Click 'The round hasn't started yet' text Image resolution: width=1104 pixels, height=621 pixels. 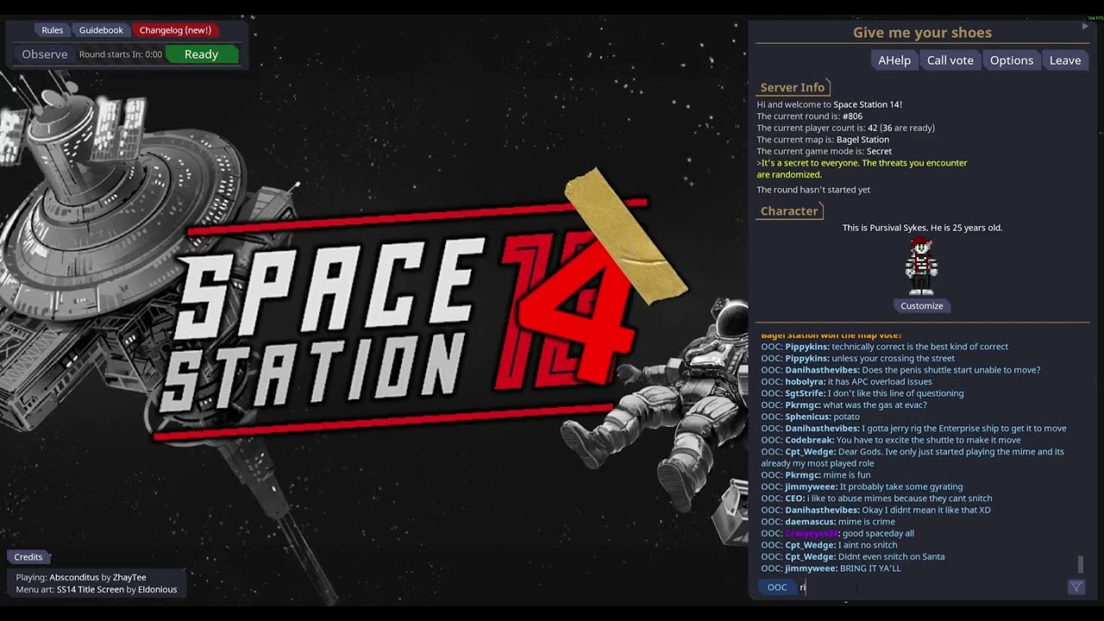(x=813, y=190)
